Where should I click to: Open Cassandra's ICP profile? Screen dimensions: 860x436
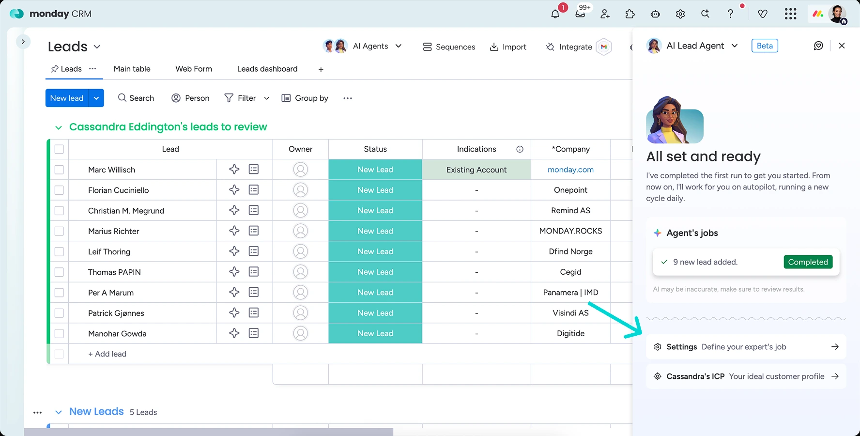(746, 376)
